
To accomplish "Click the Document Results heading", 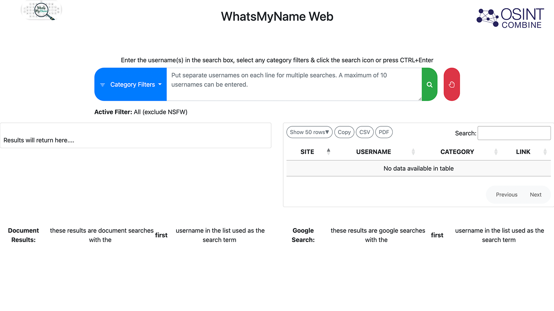I will click(x=23, y=235).
